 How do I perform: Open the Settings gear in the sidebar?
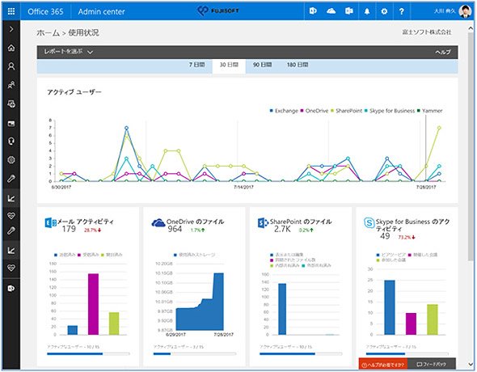coord(11,159)
